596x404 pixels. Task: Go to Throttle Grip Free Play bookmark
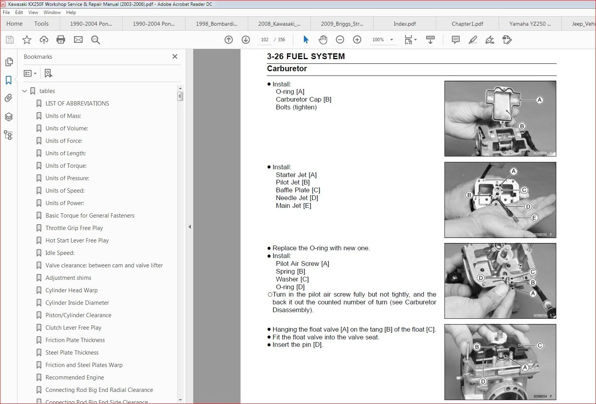[74, 228]
